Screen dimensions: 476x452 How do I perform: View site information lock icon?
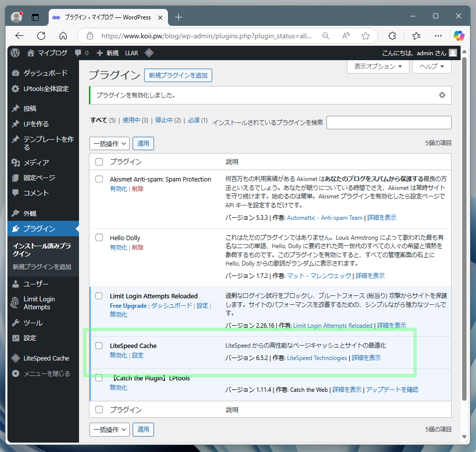click(90, 36)
